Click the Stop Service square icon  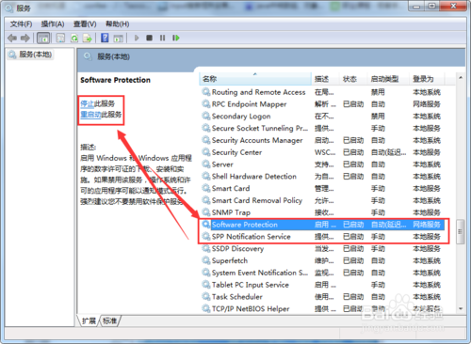pyautogui.click(x=150, y=38)
